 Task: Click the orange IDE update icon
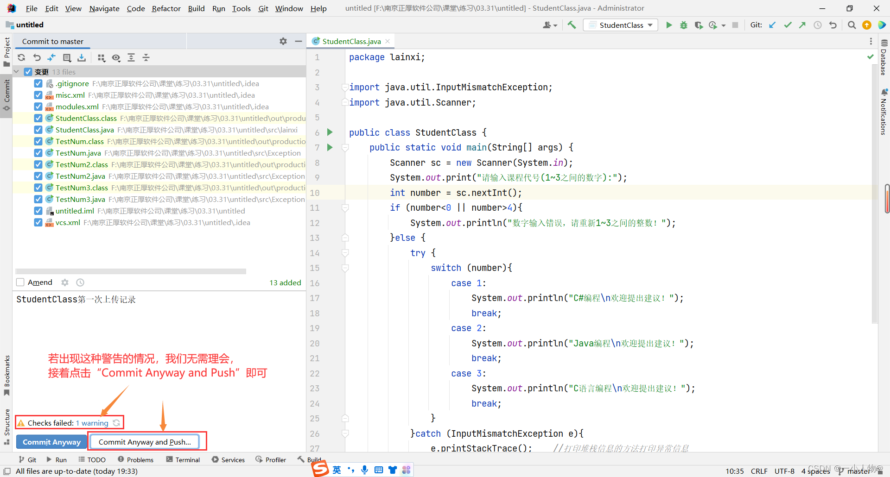[866, 25]
